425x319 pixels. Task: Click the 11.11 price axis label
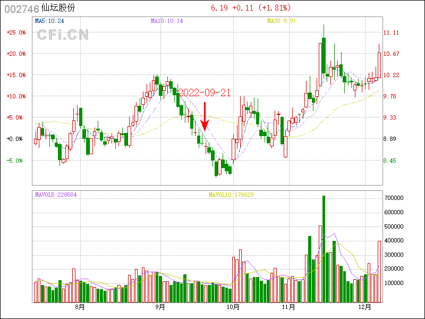[392, 32]
